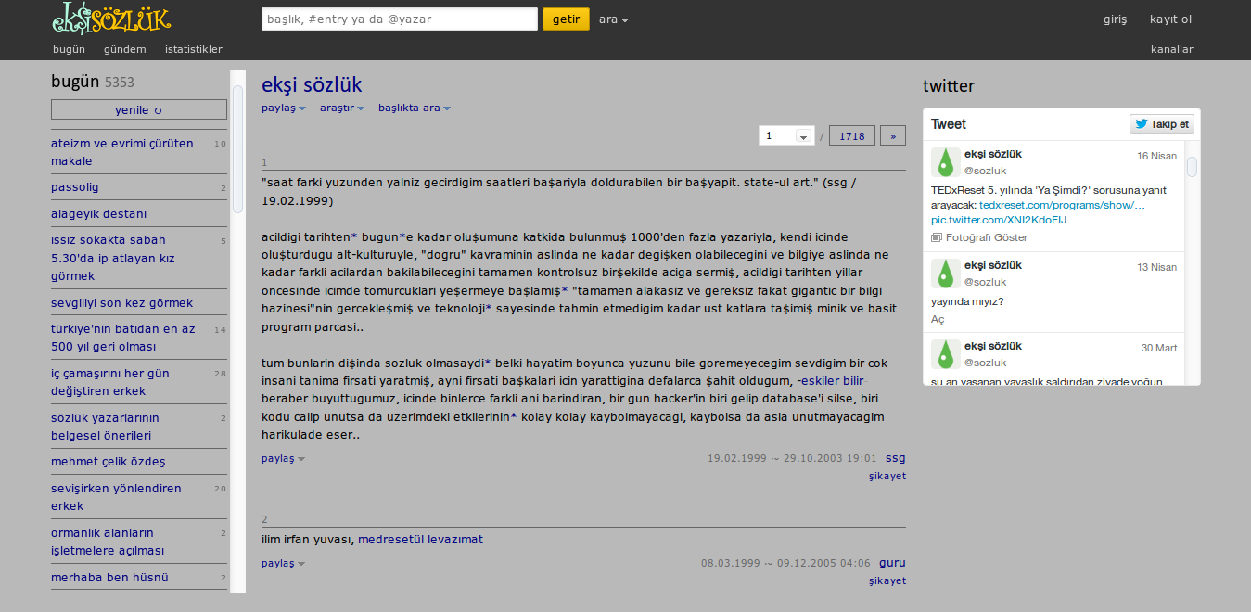Open pic.twitter.com/XNI2KdoFIJ link

999,220
